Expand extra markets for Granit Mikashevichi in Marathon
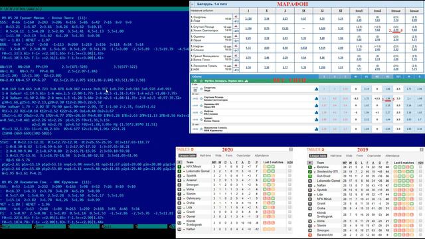The width and height of the screenshot is (425, 239). pyautogui.click(x=236, y=60)
